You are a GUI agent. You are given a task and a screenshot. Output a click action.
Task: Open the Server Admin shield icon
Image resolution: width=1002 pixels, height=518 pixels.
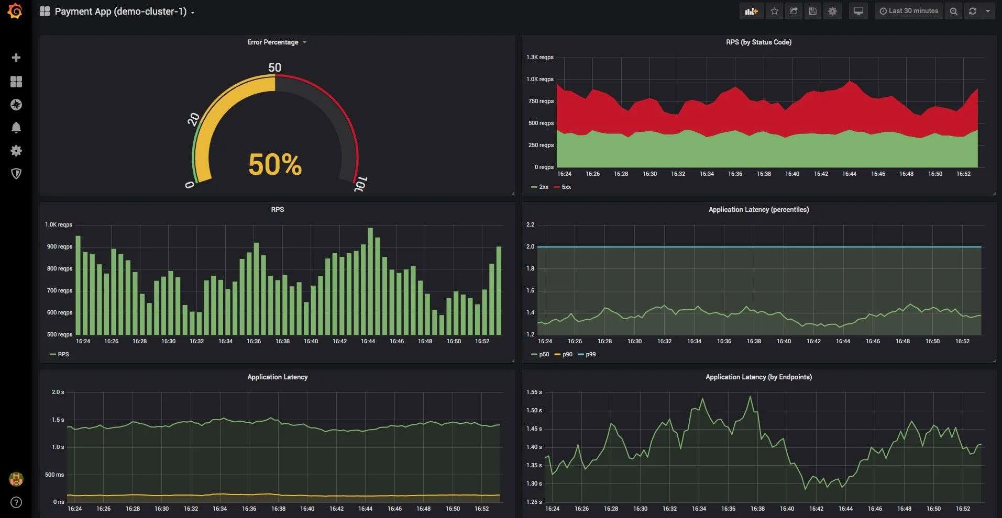coord(16,174)
